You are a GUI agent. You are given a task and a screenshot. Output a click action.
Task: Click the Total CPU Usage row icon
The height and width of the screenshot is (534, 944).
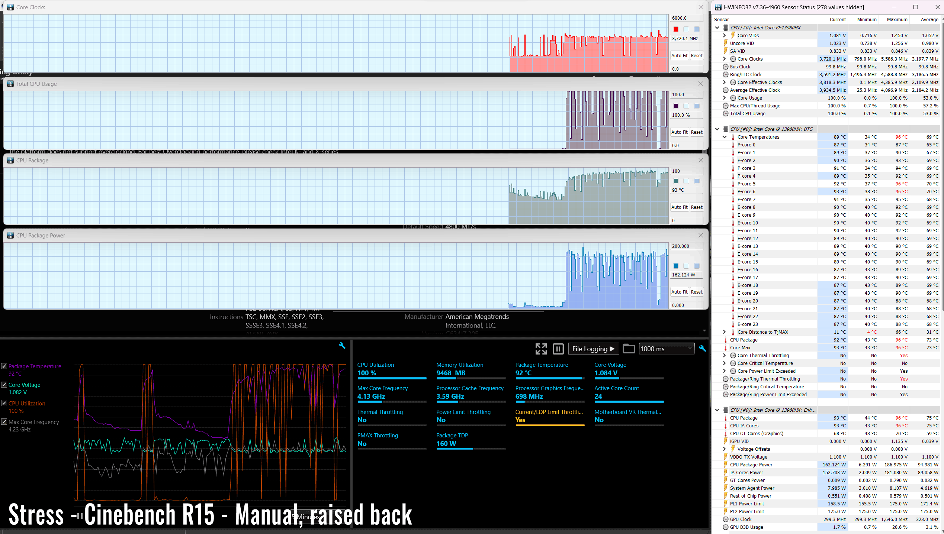click(x=725, y=114)
